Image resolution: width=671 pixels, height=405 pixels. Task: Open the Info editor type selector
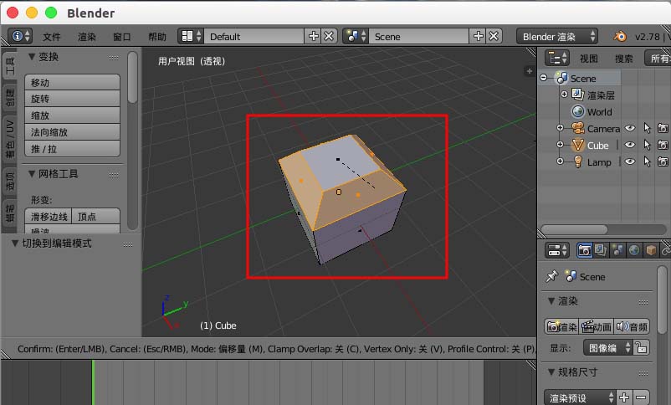[20, 36]
